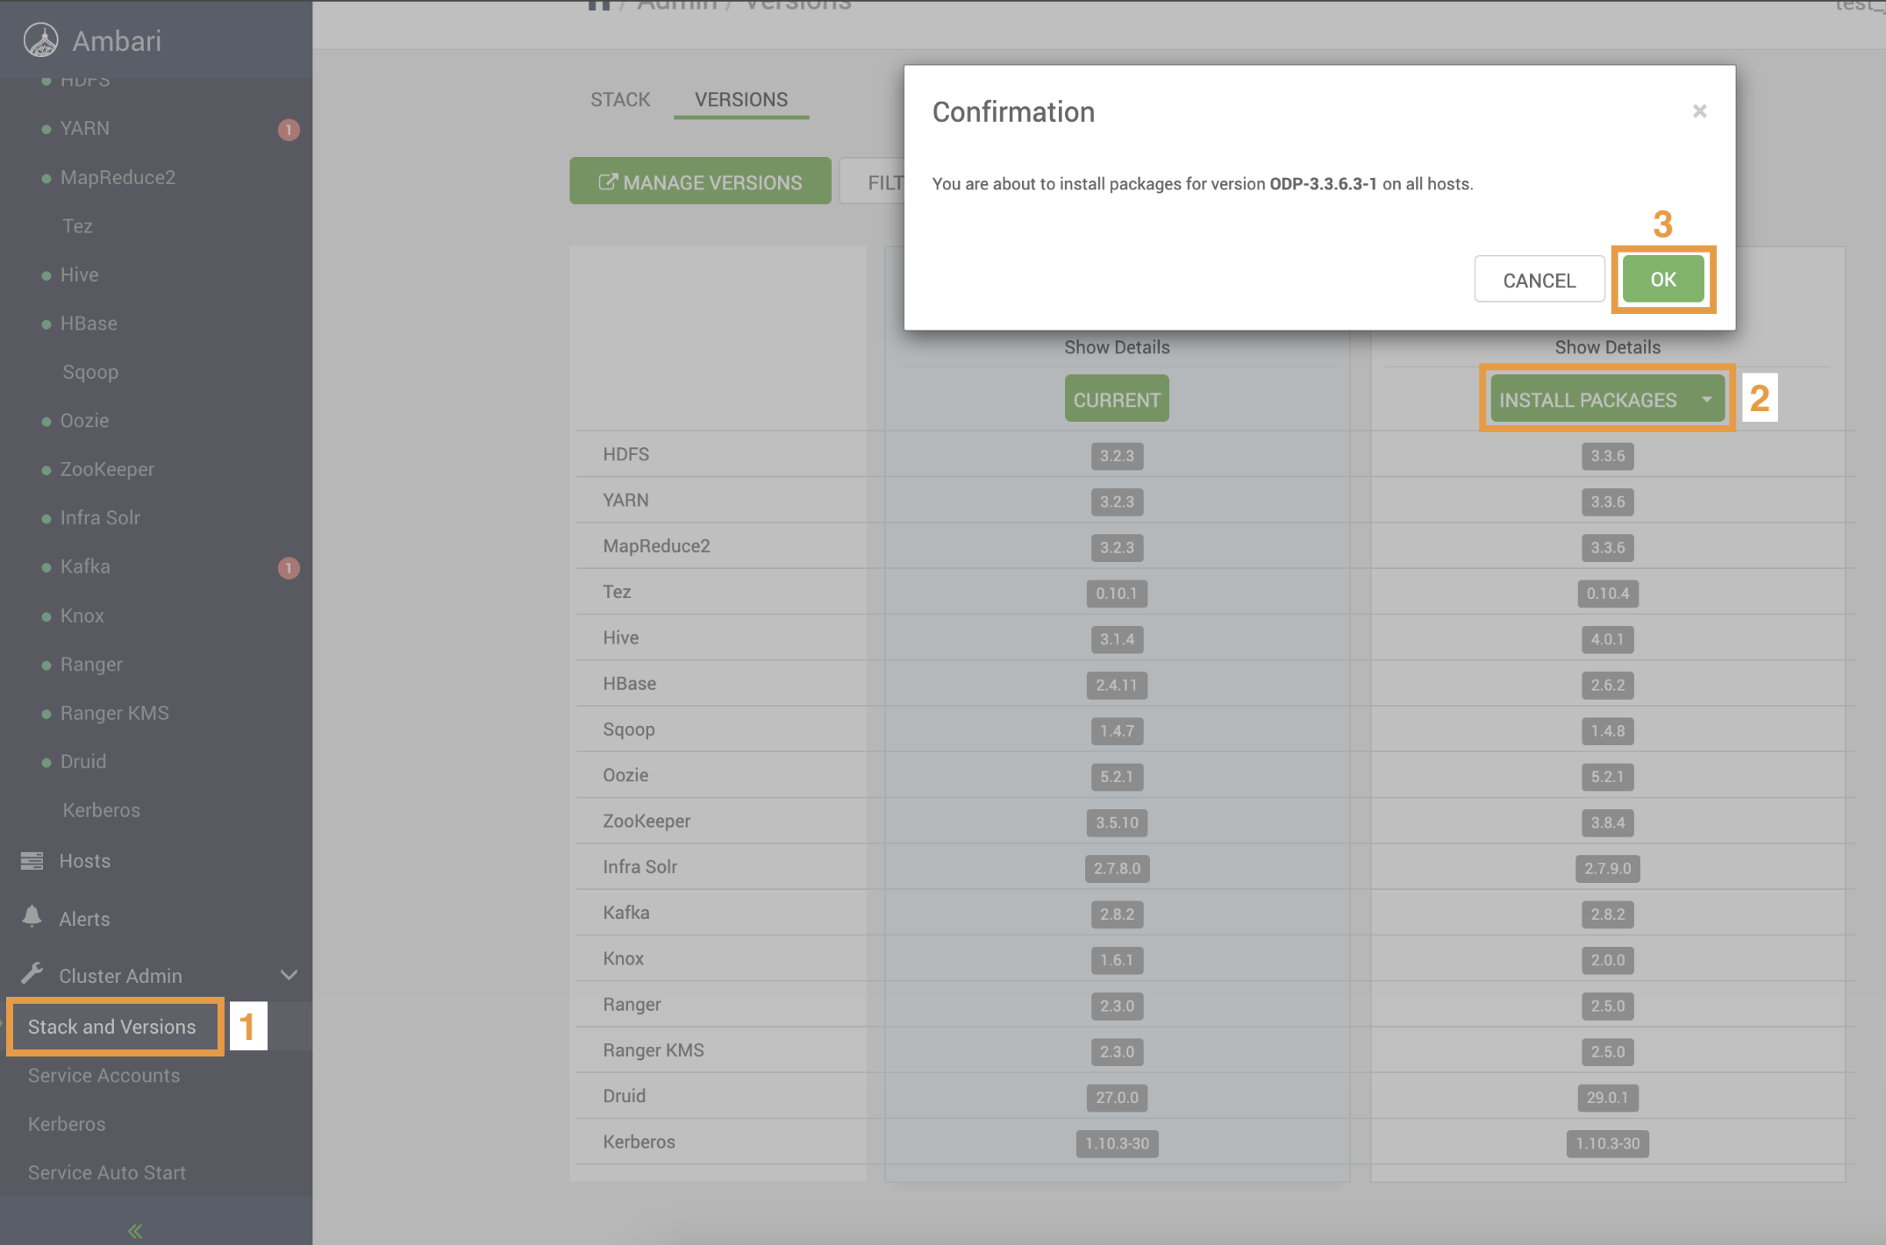
Task: Click the CURRENT version button
Action: pos(1117,399)
